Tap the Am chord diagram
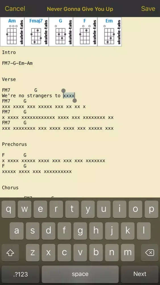This screenshot has height=285, width=160. pos(12,32)
